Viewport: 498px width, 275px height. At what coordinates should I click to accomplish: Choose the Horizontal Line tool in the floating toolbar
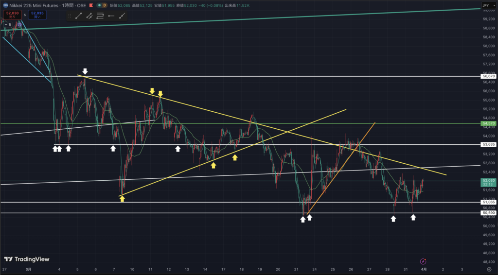click(111, 16)
